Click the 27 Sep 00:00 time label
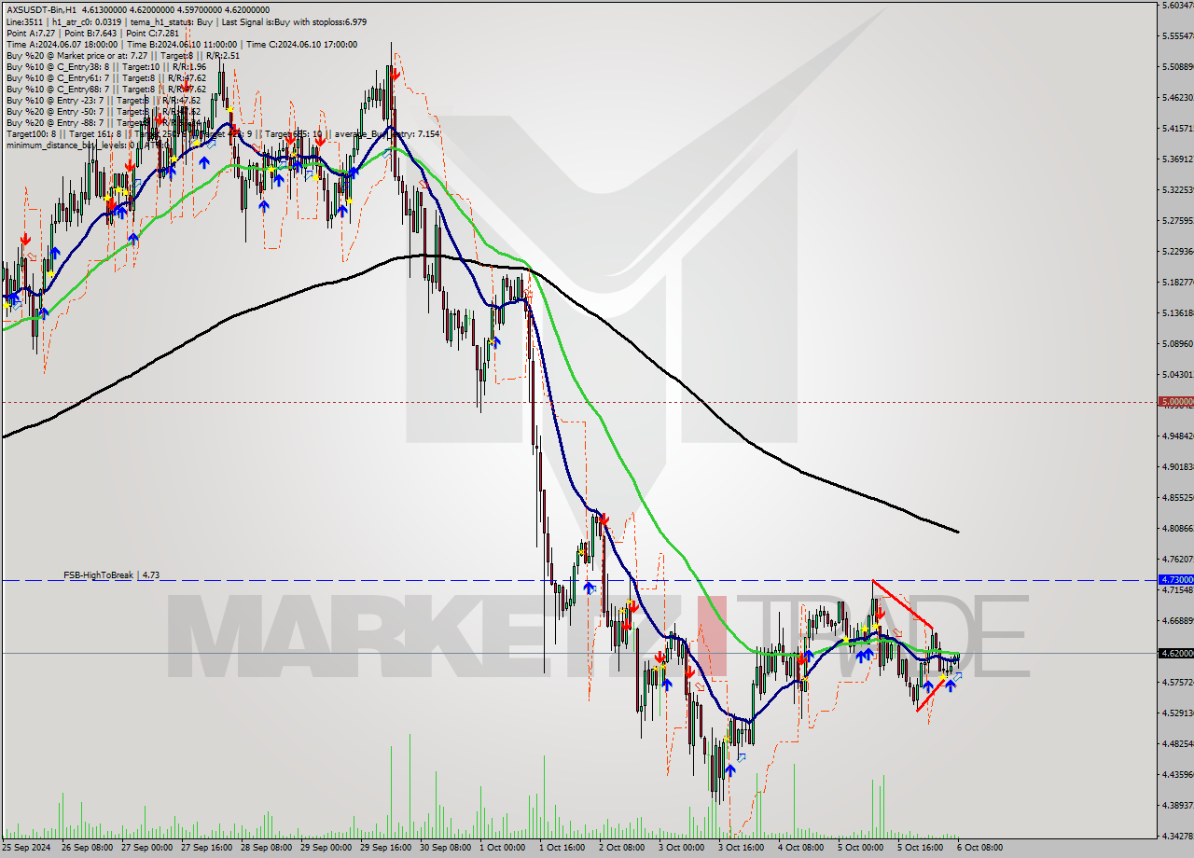Screen dimensions: 1194x858 tap(147, 848)
